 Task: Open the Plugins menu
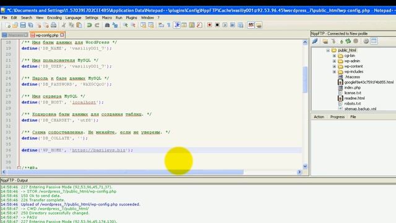(131, 18)
